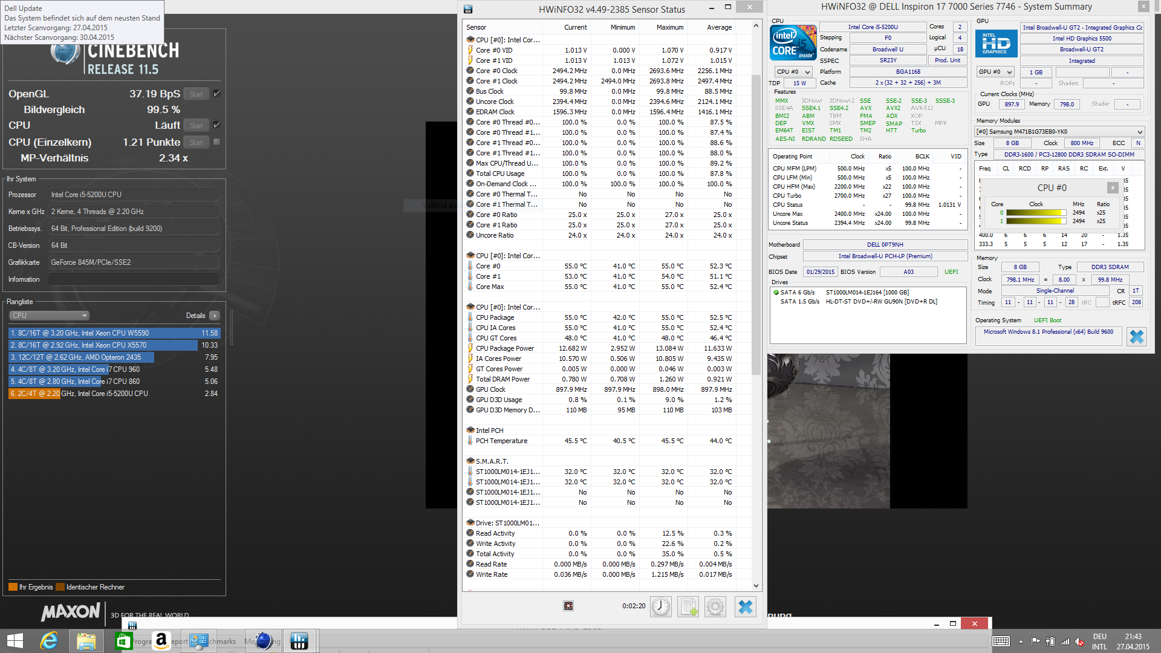This screenshot has height=653, width=1161.
Task: Click the blue X button in System Summary
Action: coord(1137,336)
